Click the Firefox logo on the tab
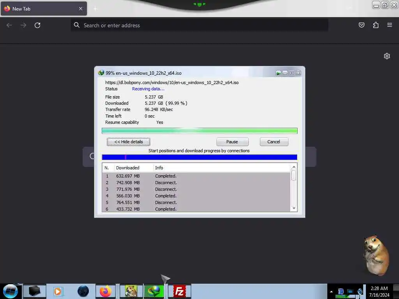 7,9
